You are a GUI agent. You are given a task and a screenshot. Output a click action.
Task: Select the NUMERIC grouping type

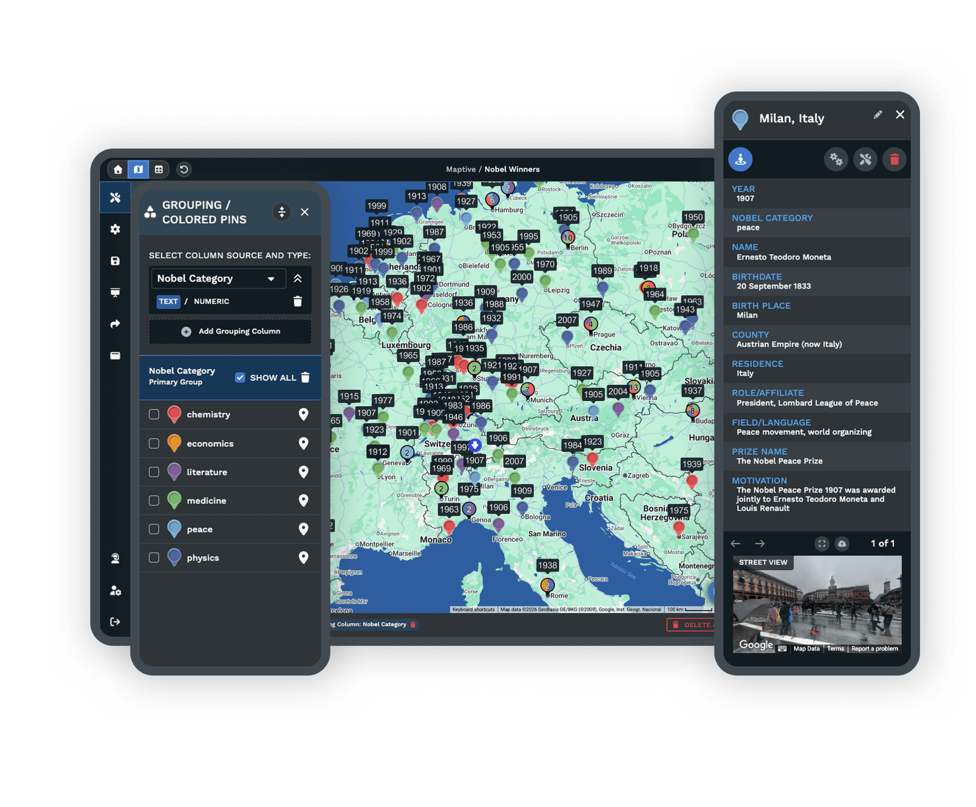(x=212, y=301)
